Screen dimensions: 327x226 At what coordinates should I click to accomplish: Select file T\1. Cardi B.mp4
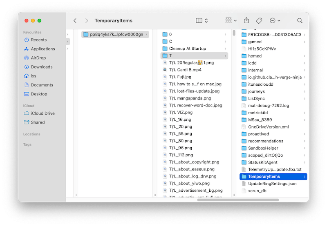pos(195,70)
